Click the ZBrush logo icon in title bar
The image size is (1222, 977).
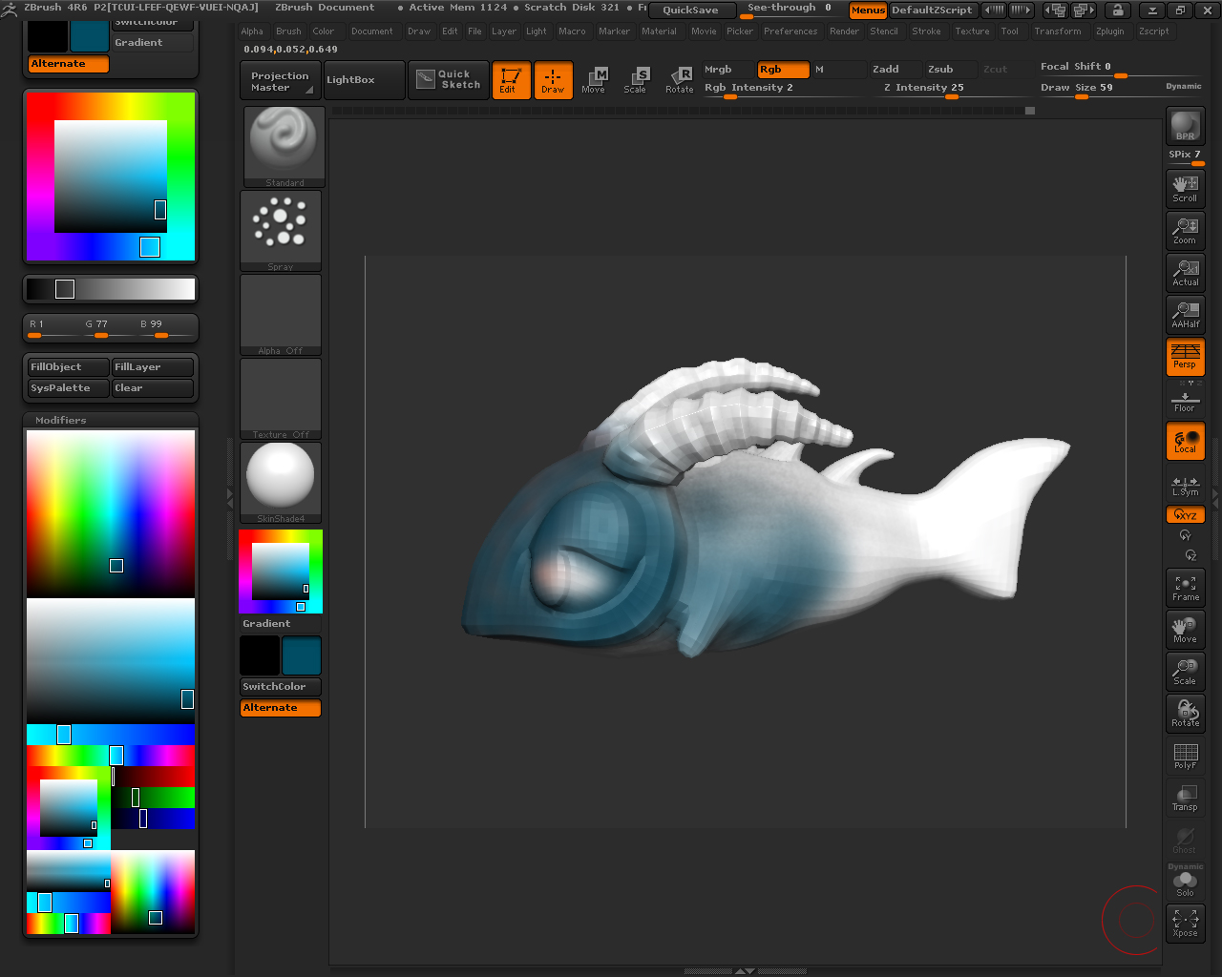pos(10,9)
